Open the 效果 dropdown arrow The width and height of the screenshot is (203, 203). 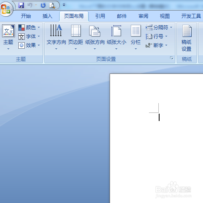[x=39, y=45]
